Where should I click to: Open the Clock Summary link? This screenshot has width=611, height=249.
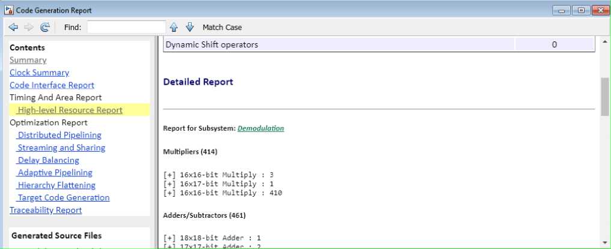click(x=39, y=73)
